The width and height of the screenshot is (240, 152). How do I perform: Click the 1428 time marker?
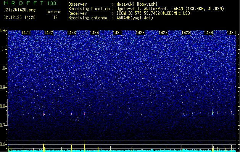pyautogui.click(x=186, y=33)
